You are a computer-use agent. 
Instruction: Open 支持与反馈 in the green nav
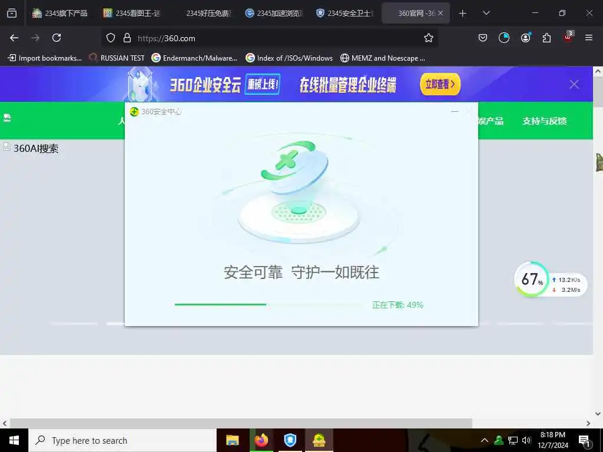click(545, 121)
